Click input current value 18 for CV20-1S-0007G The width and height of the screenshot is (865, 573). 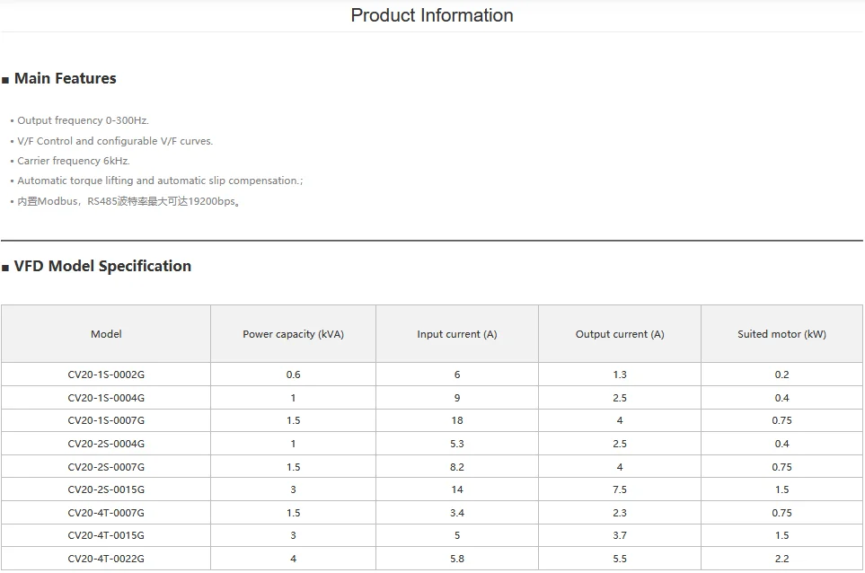click(457, 420)
